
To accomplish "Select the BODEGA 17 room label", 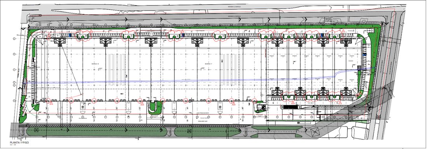I will click(x=208, y=64).
